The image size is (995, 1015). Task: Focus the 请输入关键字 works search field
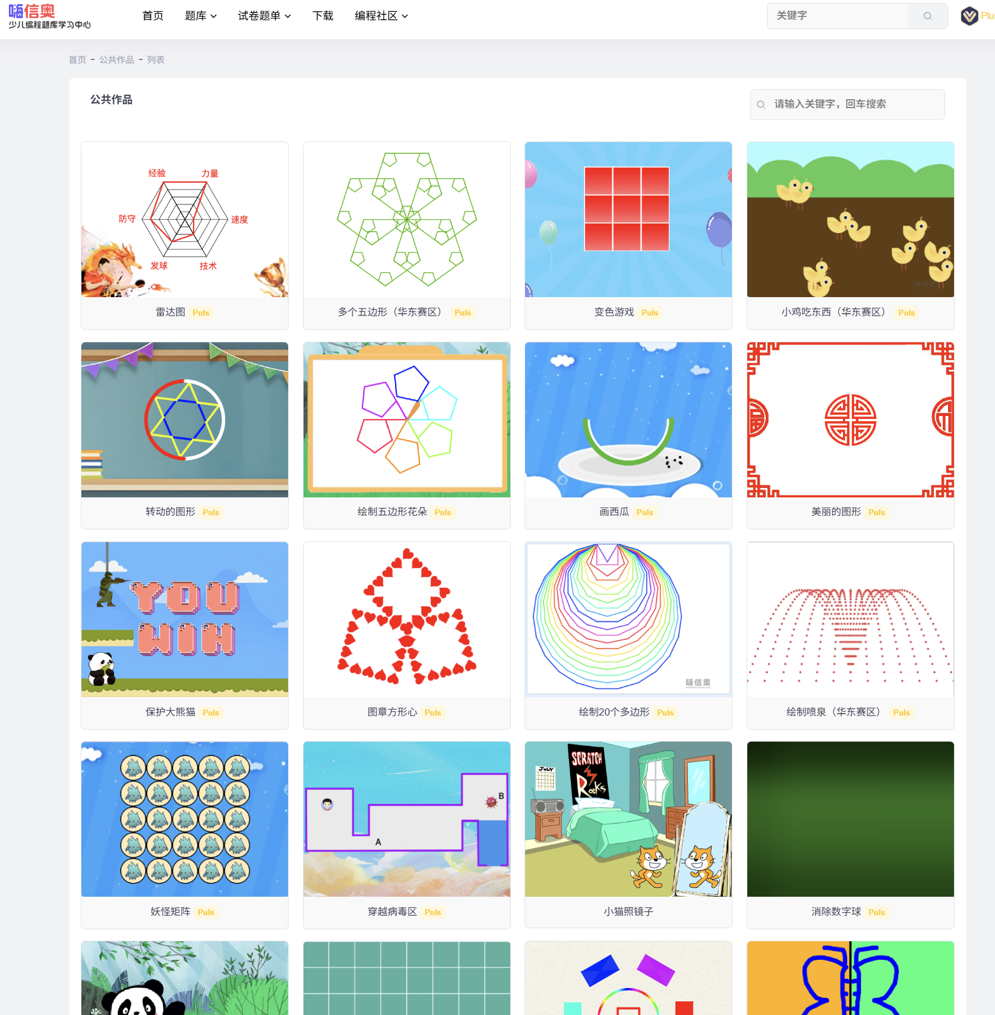tap(848, 105)
